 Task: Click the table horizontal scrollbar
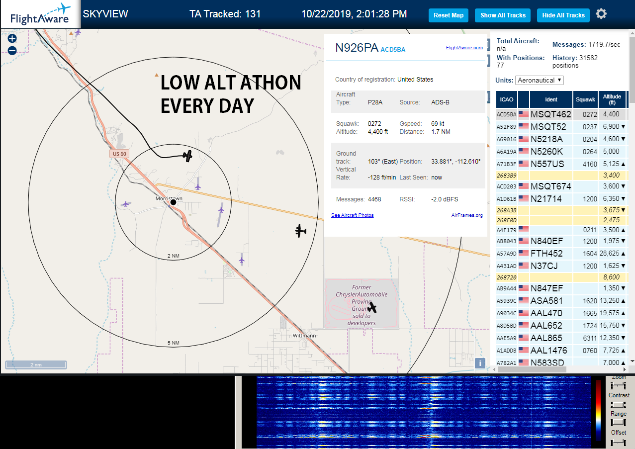pyautogui.click(x=532, y=369)
